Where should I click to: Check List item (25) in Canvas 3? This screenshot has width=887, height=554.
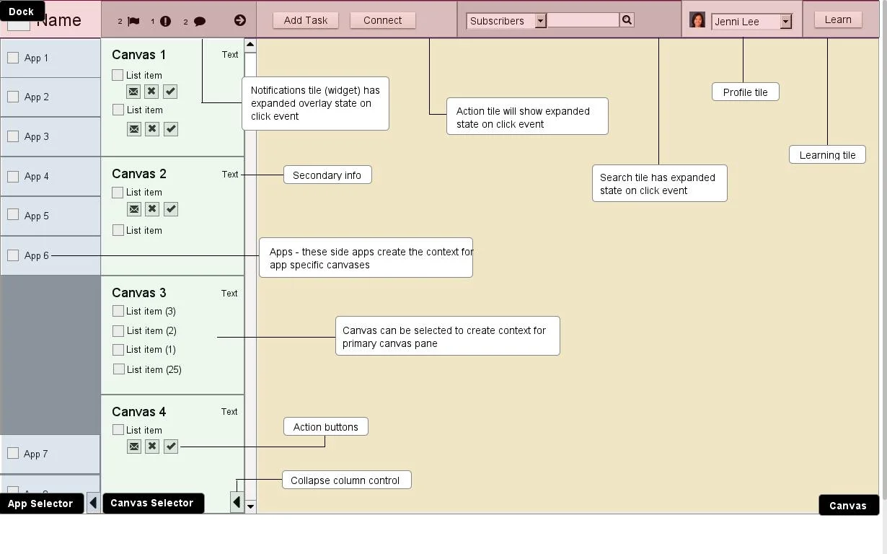tap(118, 369)
